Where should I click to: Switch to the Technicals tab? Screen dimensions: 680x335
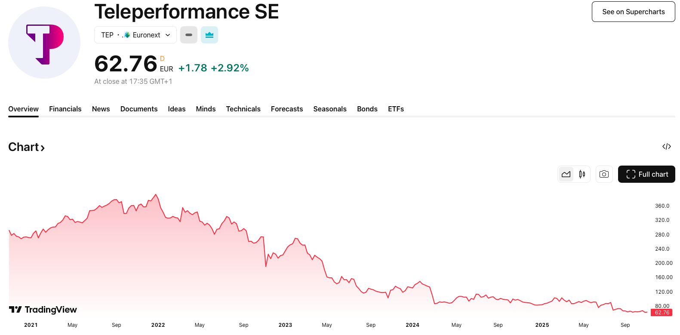tap(243, 109)
